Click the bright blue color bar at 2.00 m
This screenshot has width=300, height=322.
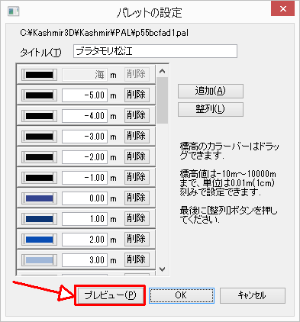click(39, 240)
